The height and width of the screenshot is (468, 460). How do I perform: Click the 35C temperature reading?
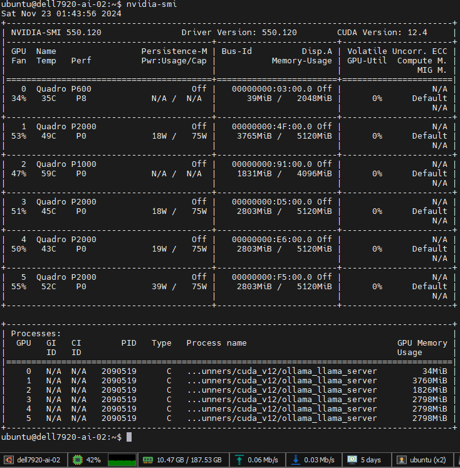(49, 98)
